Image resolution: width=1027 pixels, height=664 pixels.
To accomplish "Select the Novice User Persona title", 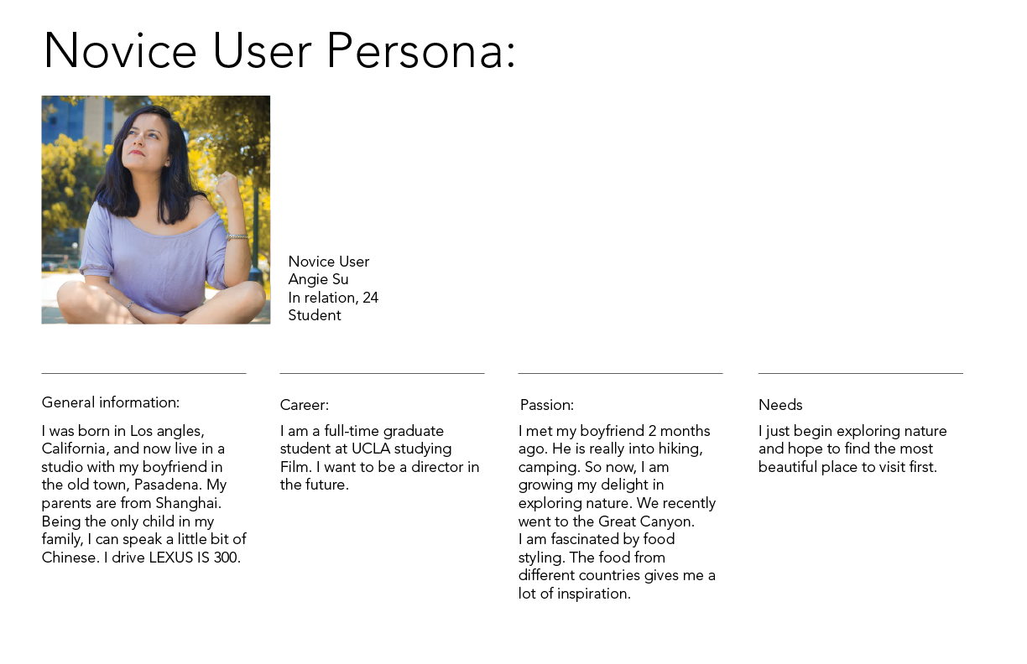I will [x=279, y=51].
